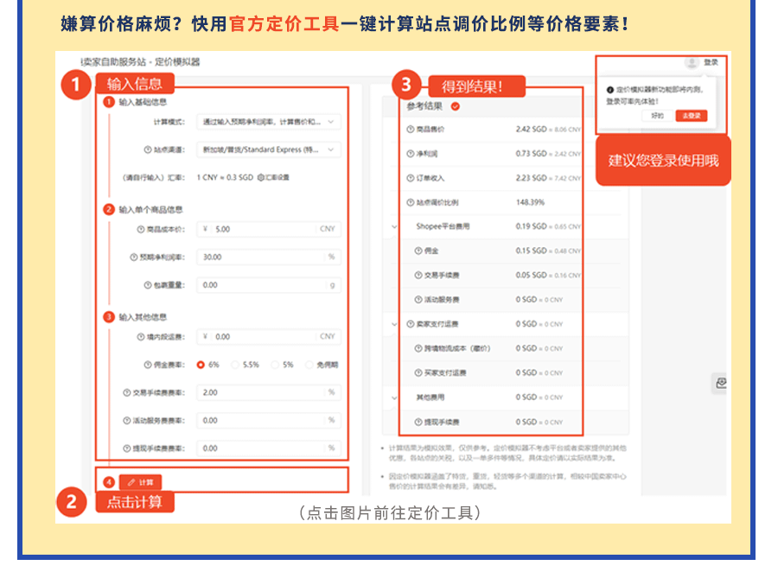Image resolution: width=778 pixels, height=578 pixels.
Task: Click the 去登录 button in popup
Action: pos(690,116)
